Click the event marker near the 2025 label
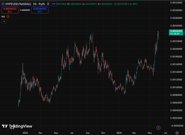This screenshot has width=185, height=135. tap(24, 76)
